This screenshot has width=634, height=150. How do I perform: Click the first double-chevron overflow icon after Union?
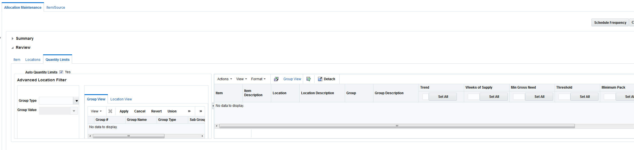click(x=189, y=111)
